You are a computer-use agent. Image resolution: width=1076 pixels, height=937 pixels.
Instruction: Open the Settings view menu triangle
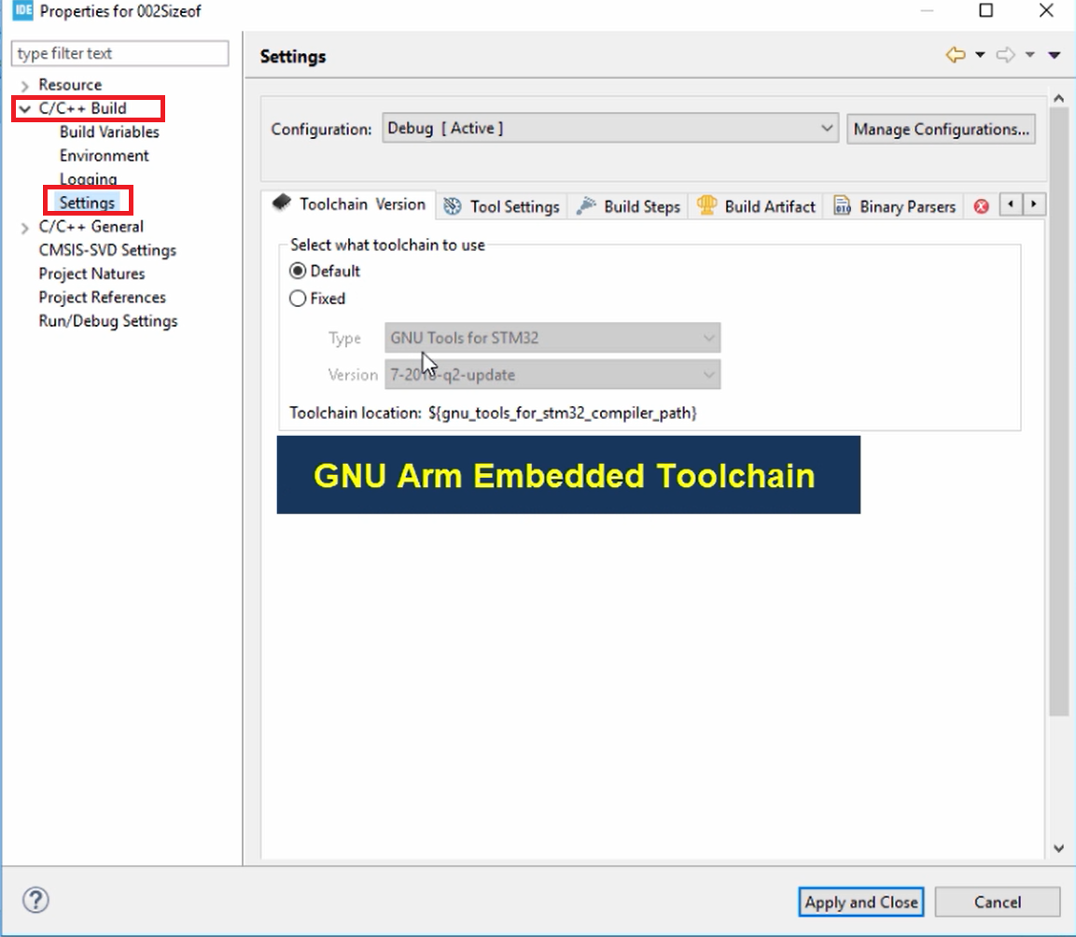click(x=1054, y=55)
